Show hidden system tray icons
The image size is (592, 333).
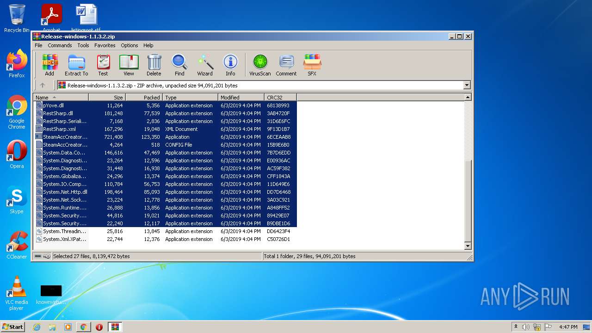point(516,327)
